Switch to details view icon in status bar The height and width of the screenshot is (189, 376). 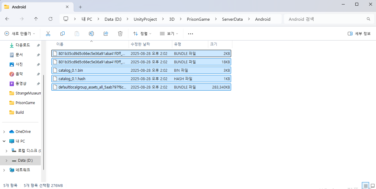click(365, 186)
